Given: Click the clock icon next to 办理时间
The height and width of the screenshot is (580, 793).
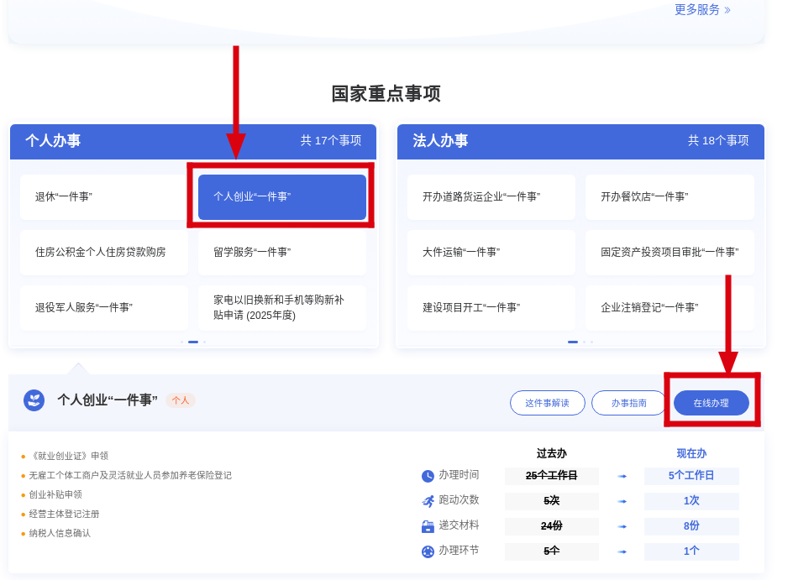Looking at the screenshot, I should 428,476.
